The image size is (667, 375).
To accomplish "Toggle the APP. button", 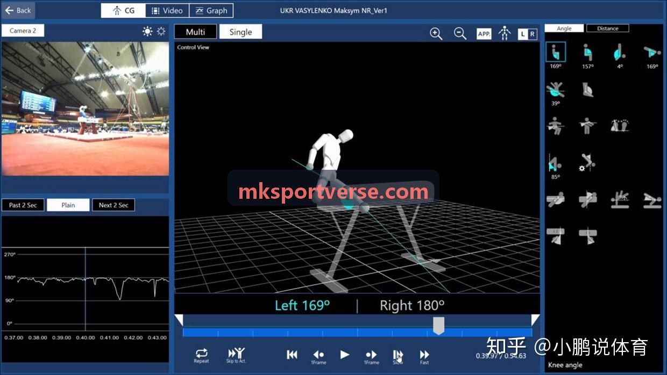I will (484, 34).
